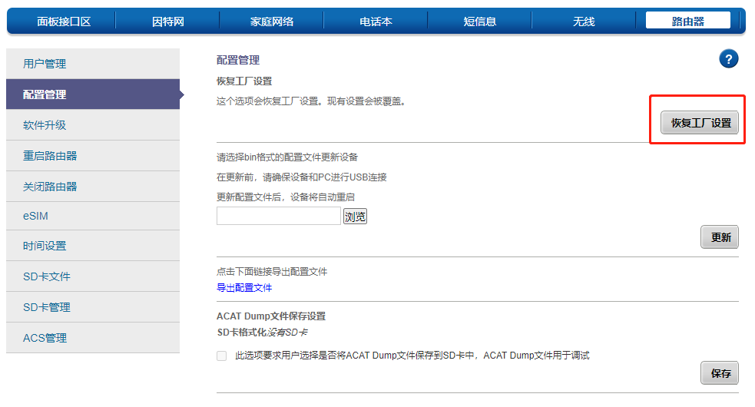Screen dimensions: 755x407
Task: Go to the 家庭网络 tab
Action: pyautogui.click(x=272, y=22)
